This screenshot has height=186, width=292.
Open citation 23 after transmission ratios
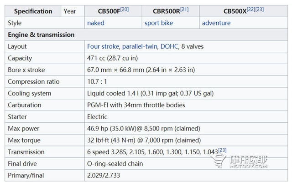(x=222, y=150)
